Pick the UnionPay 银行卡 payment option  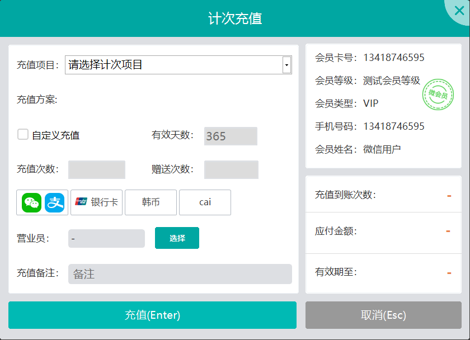(96, 202)
